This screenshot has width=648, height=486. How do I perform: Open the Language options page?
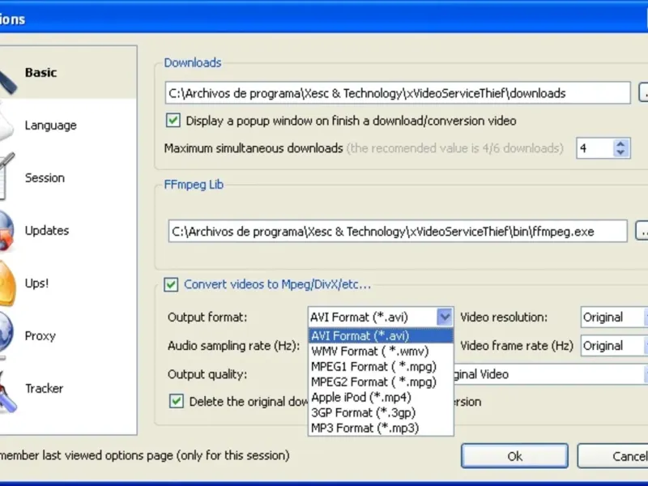pos(68,125)
